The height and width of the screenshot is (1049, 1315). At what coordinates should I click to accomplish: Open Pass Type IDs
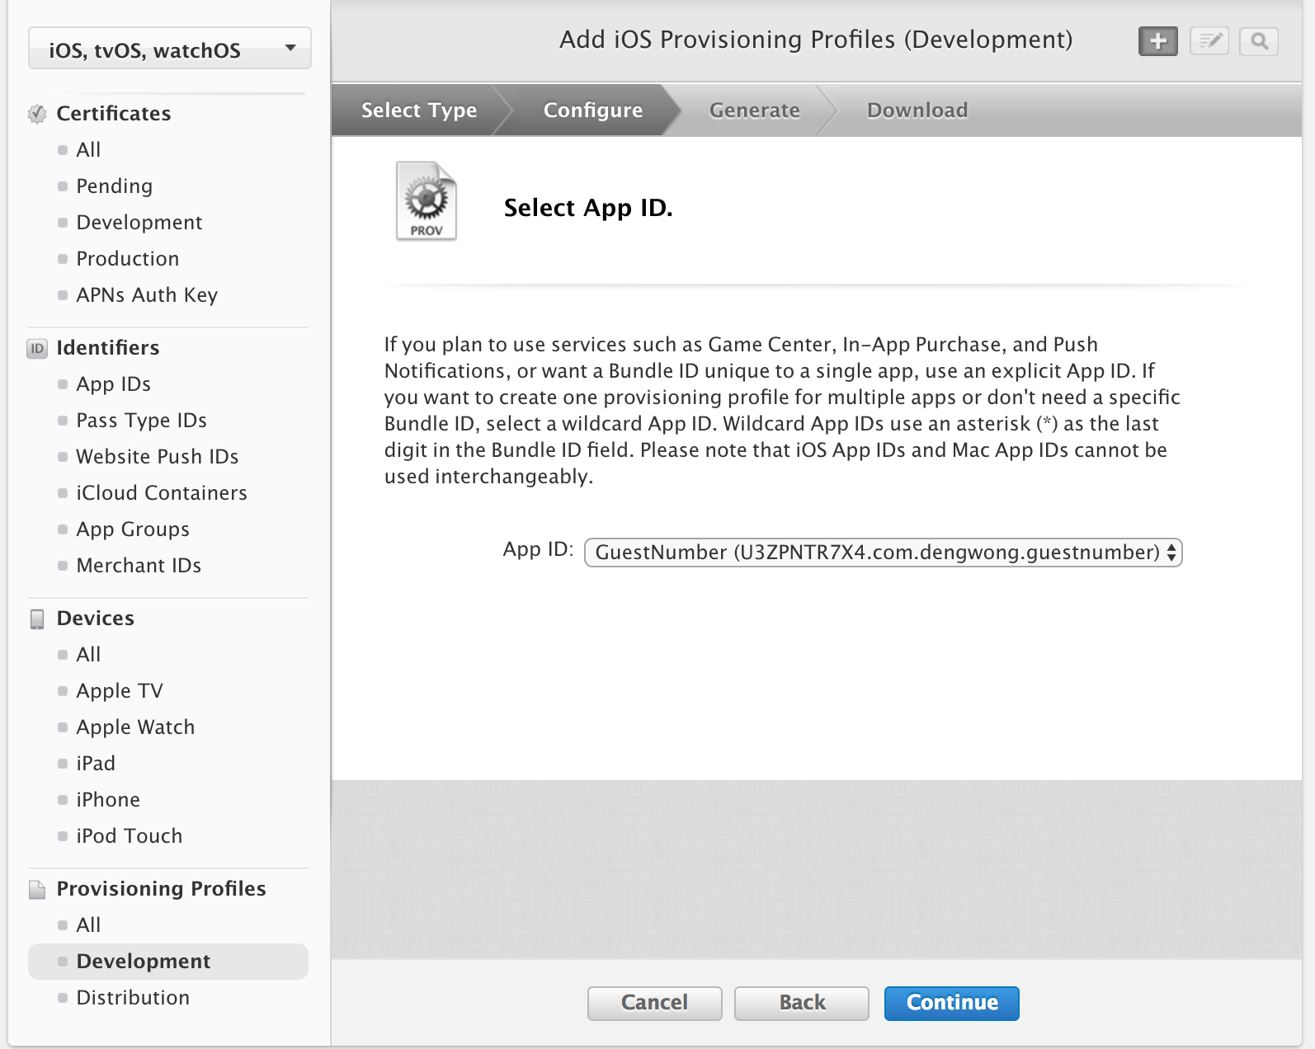pyautogui.click(x=141, y=421)
